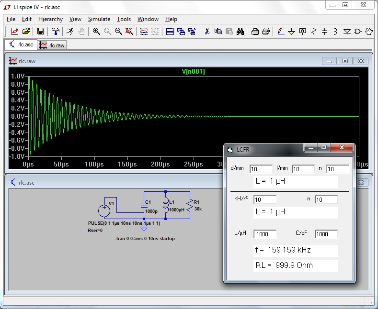The height and width of the screenshot is (309, 378).
Task: Select the Zoom In magnifier tool
Action: coord(96,32)
